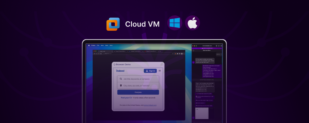This screenshot has height=123, width=309.
Task: Open the browser profile avatar
Action: click(x=182, y=54)
